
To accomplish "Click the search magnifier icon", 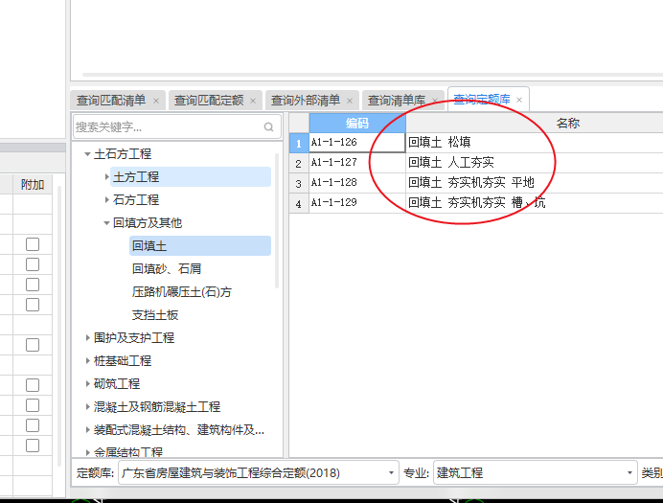I will coord(268,126).
